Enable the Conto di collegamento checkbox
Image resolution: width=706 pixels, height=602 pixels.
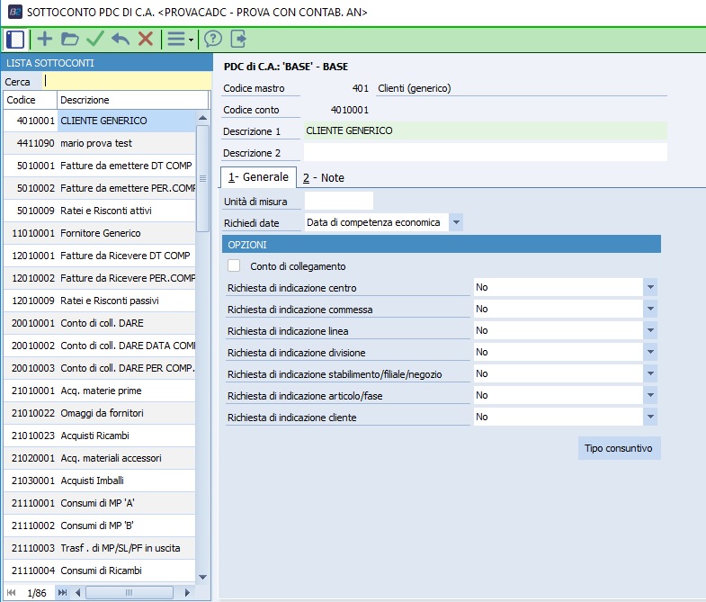[235, 265]
